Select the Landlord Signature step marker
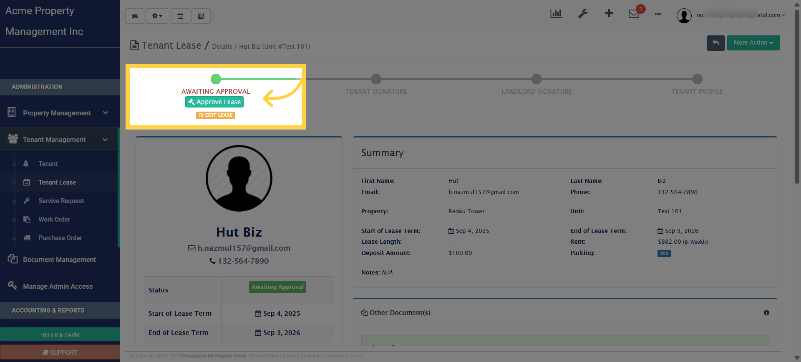The height and width of the screenshot is (362, 801). 537,79
